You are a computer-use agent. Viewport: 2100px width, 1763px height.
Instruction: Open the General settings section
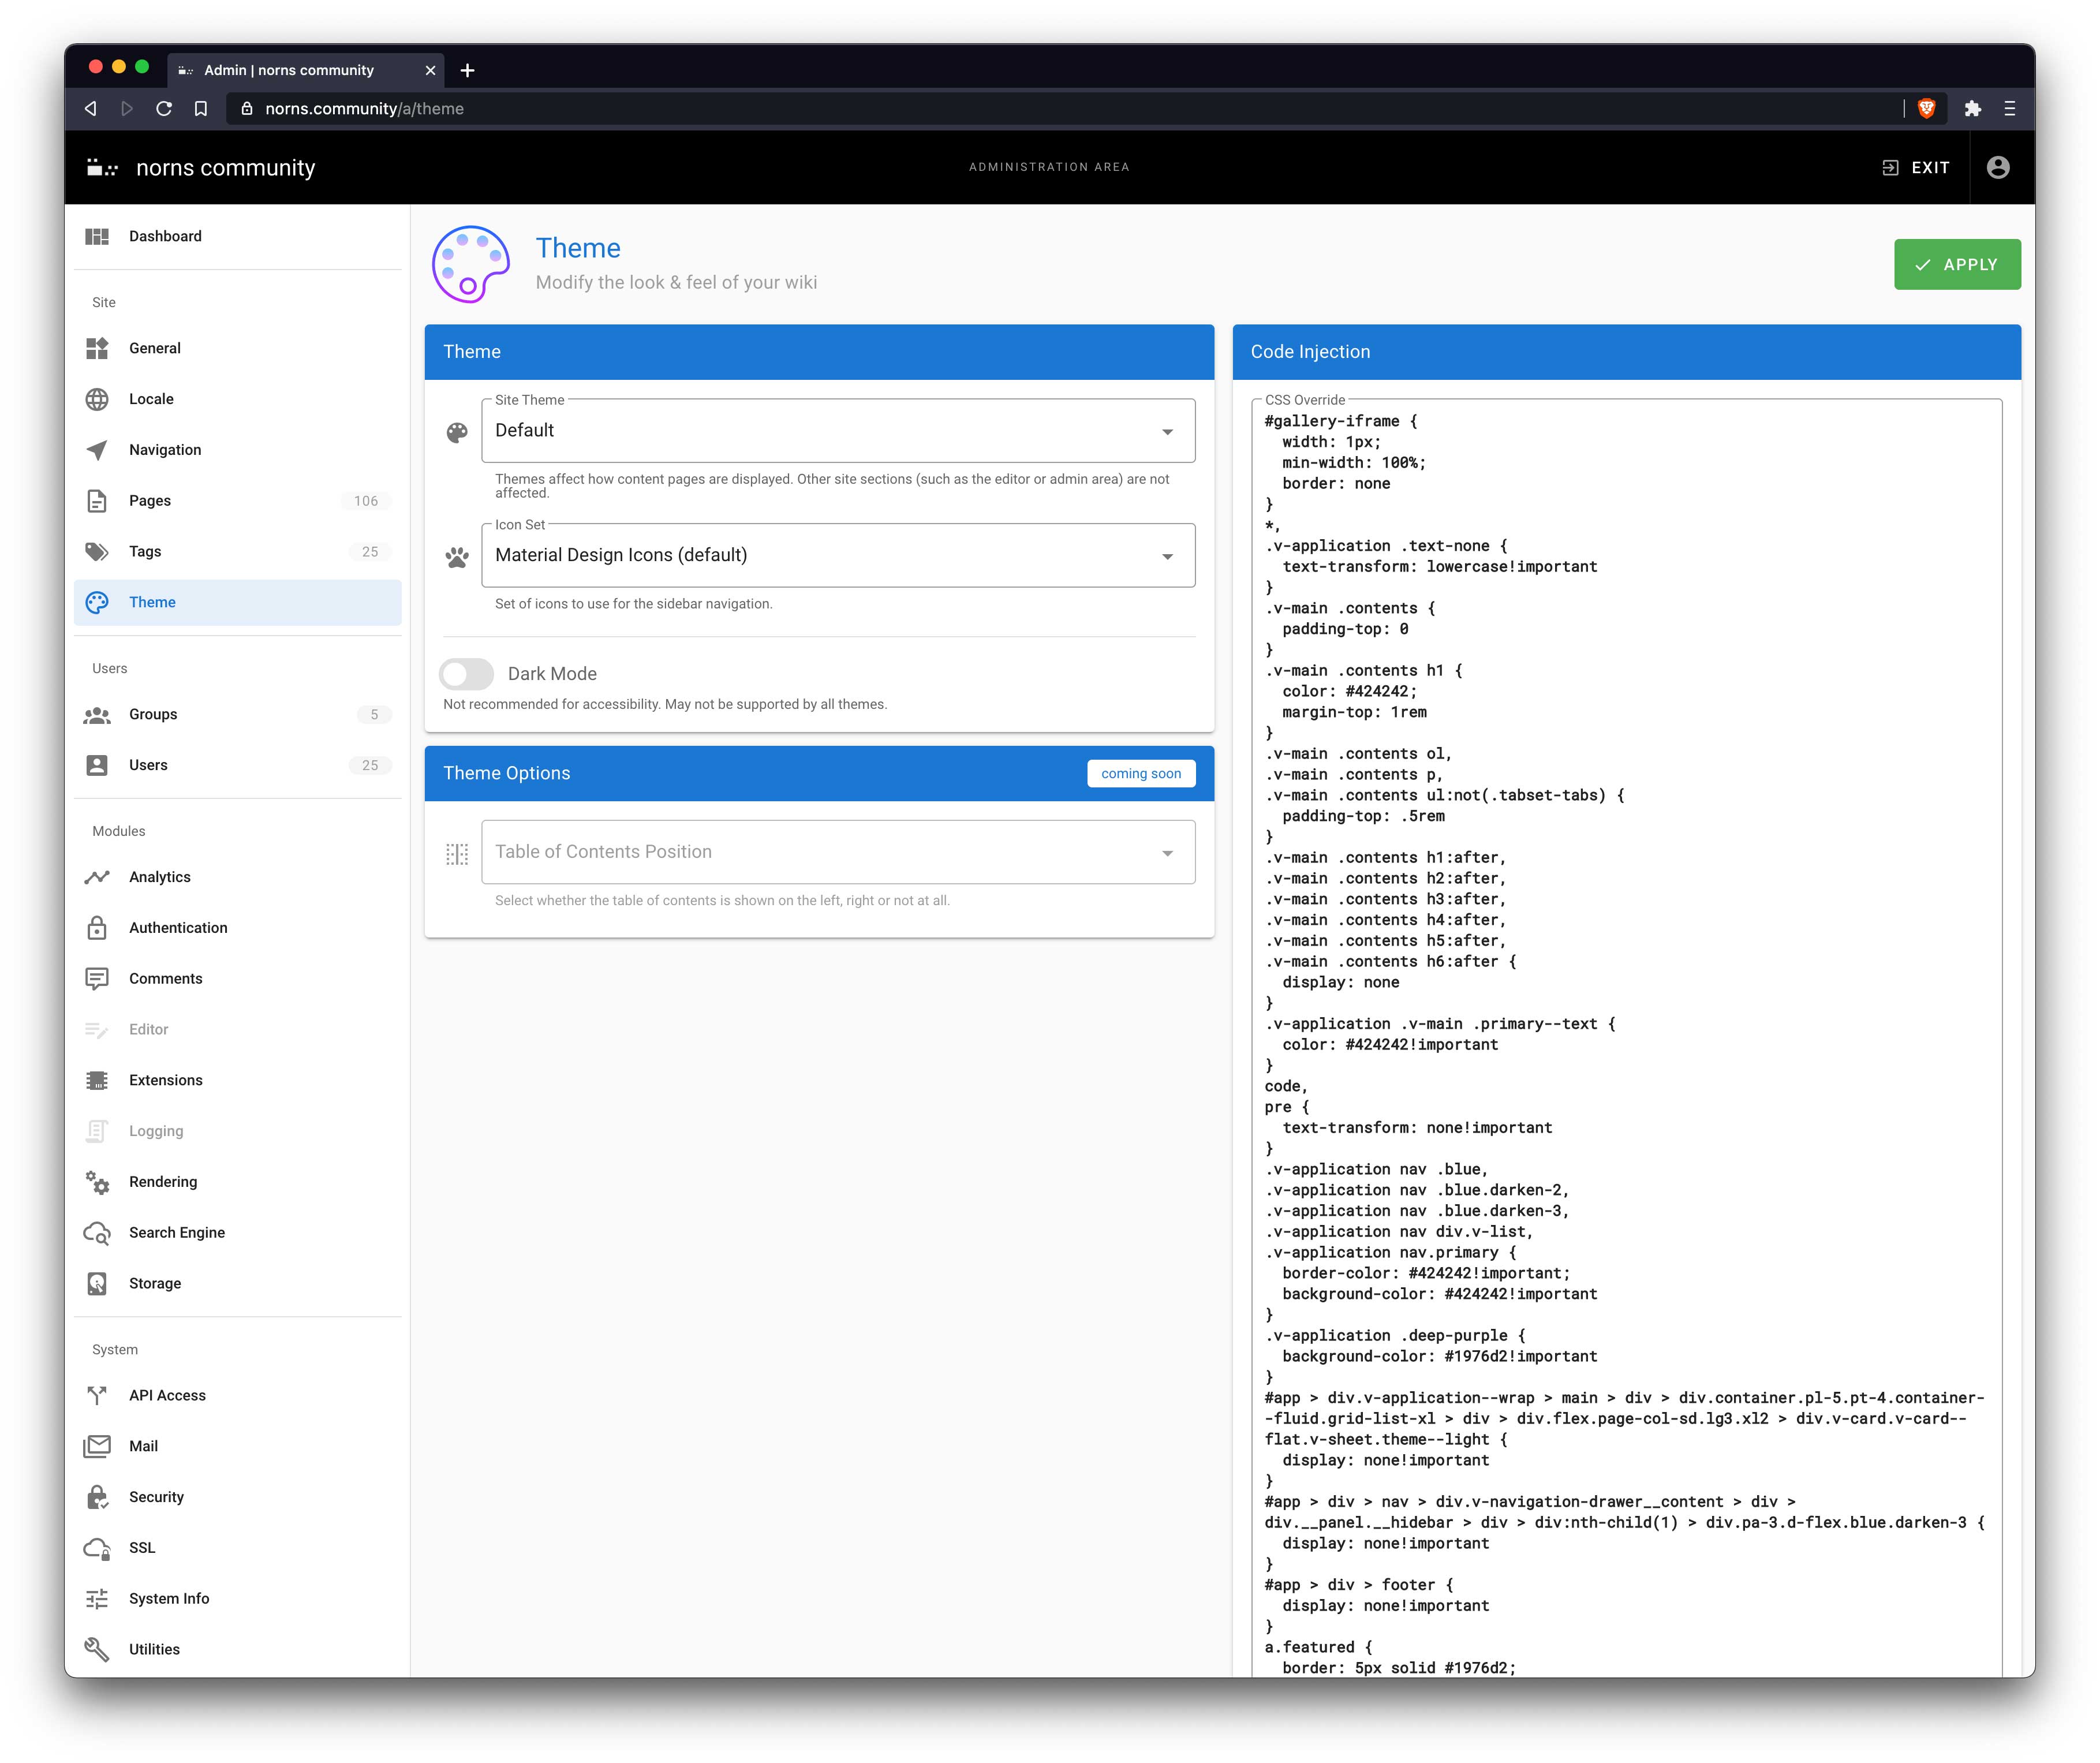click(238, 348)
